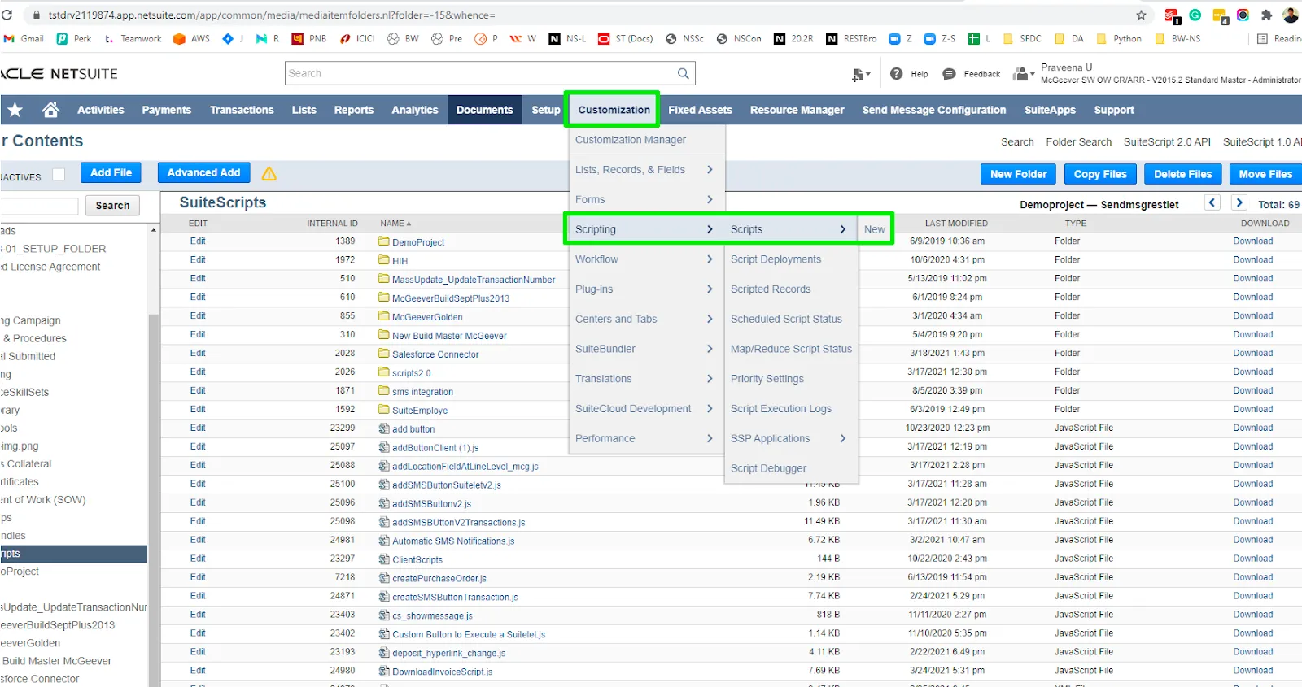Image resolution: width=1302 pixels, height=687 pixels.
Task: Expand the Forms submenu
Action: click(x=710, y=199)
